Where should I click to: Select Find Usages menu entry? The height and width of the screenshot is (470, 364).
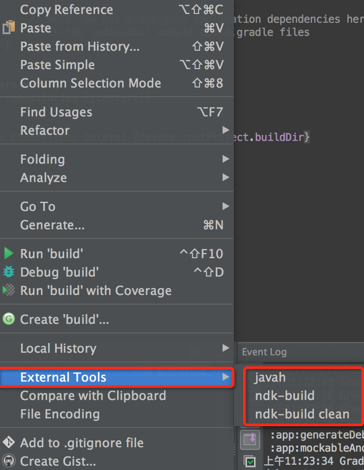(x=56, y=112)
